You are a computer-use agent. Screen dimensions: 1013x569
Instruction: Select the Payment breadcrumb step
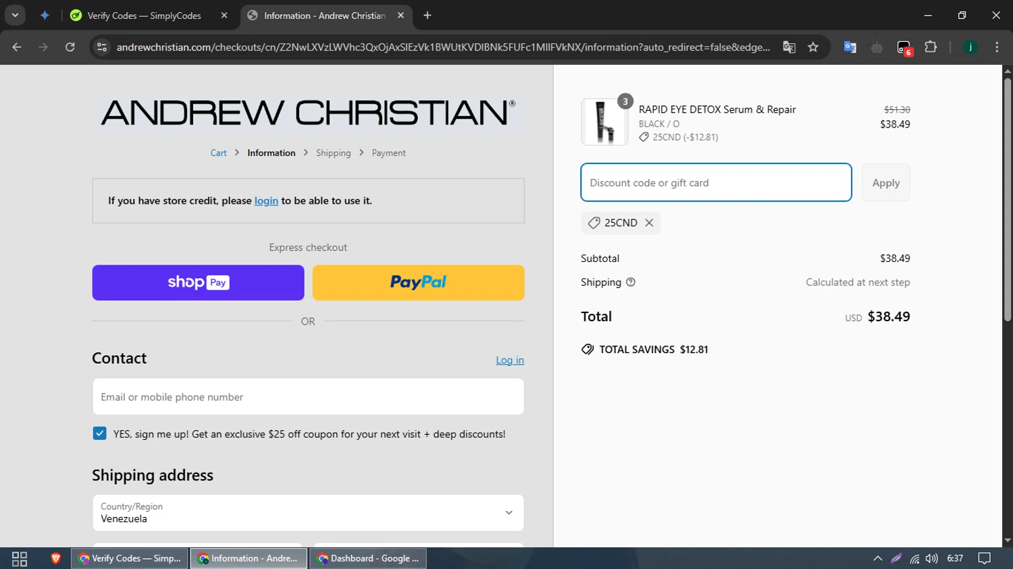(389, 153)
